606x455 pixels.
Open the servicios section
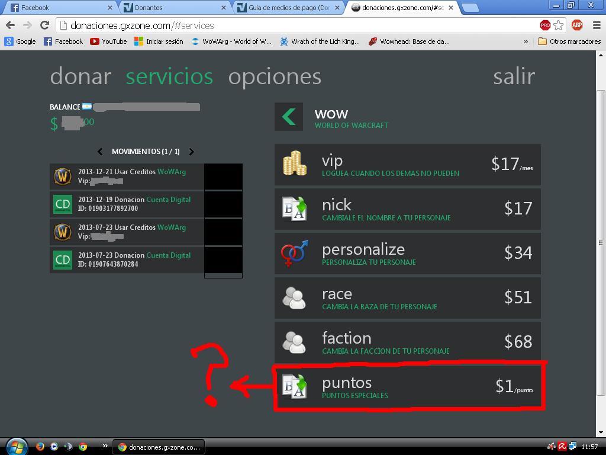169,76
